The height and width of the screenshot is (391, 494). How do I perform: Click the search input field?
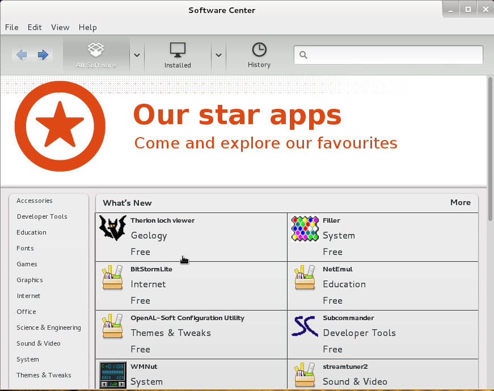tap(388, 55)
